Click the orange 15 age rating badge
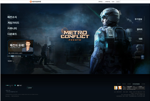Image resolution: width=150 pixels, height=101 pixels. tap(116, 88)
